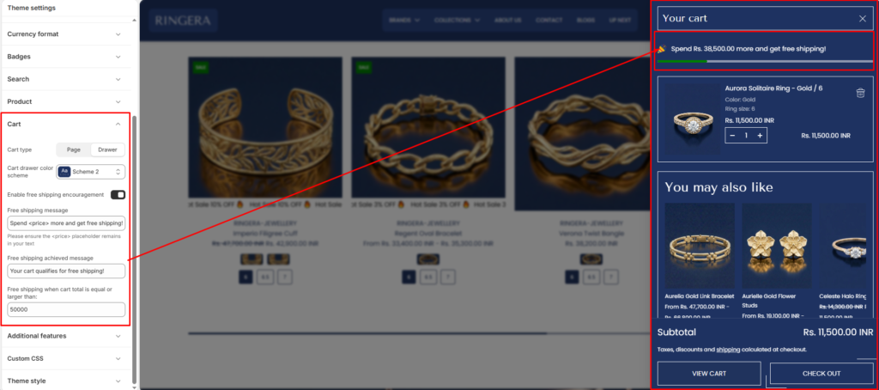Follow the shipping link under subtotal
Image resolution: width=879 pixels, height=390 pixels.
pos(728,349)
